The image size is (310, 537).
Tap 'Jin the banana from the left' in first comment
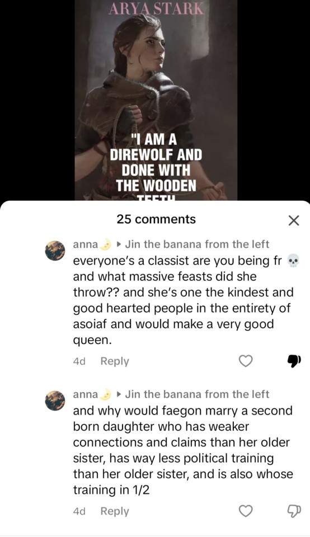[197, 244]
